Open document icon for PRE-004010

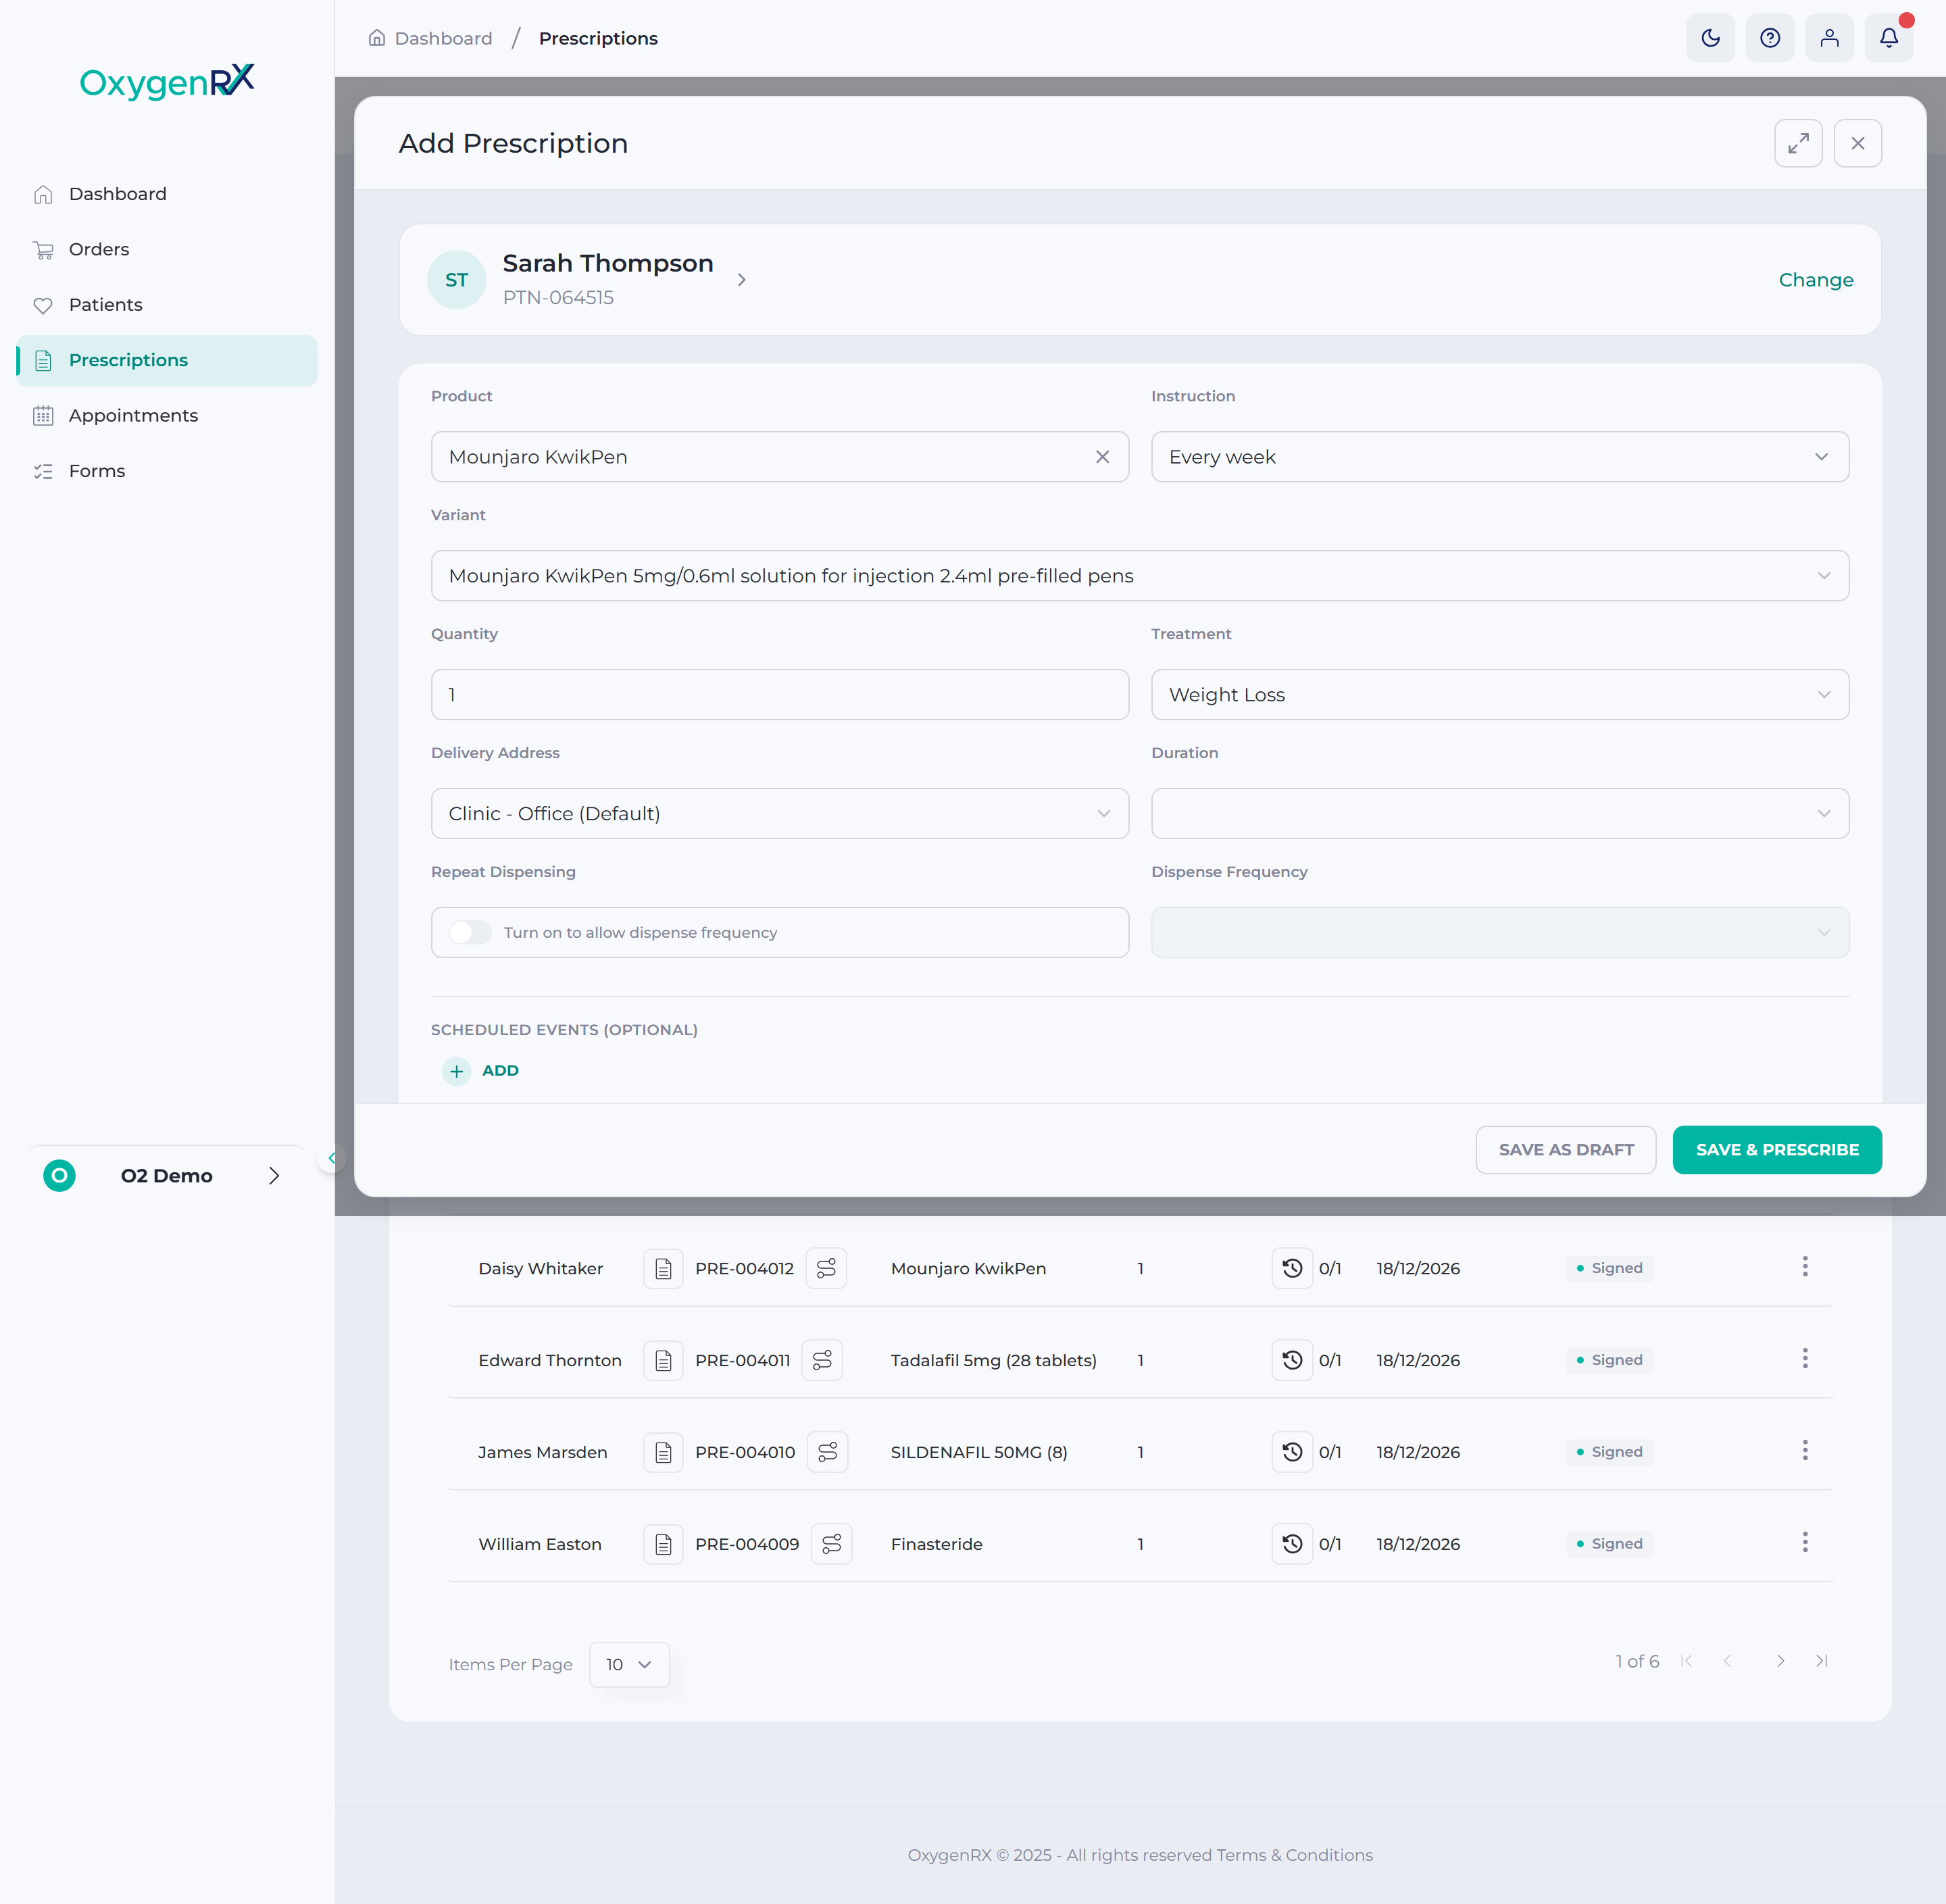[x=663, y=1452]
